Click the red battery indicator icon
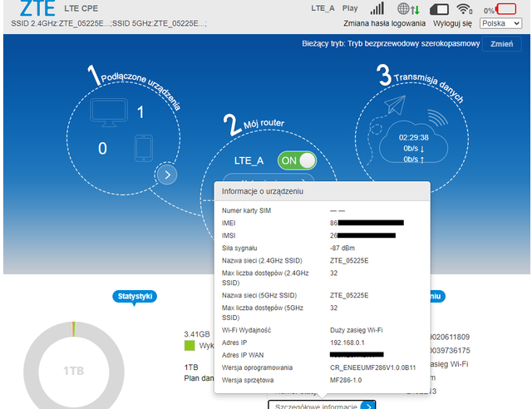Screen dimensions: 532x409 tap(506, 9)
